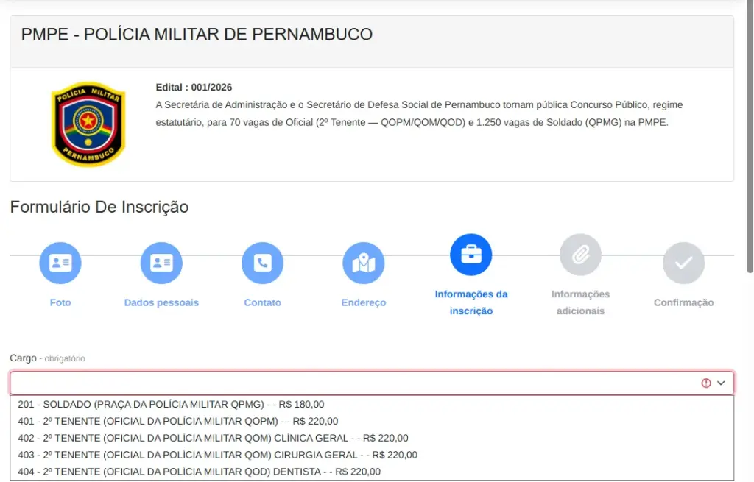Open the Endereço map step icon

[x=364, y=263]
